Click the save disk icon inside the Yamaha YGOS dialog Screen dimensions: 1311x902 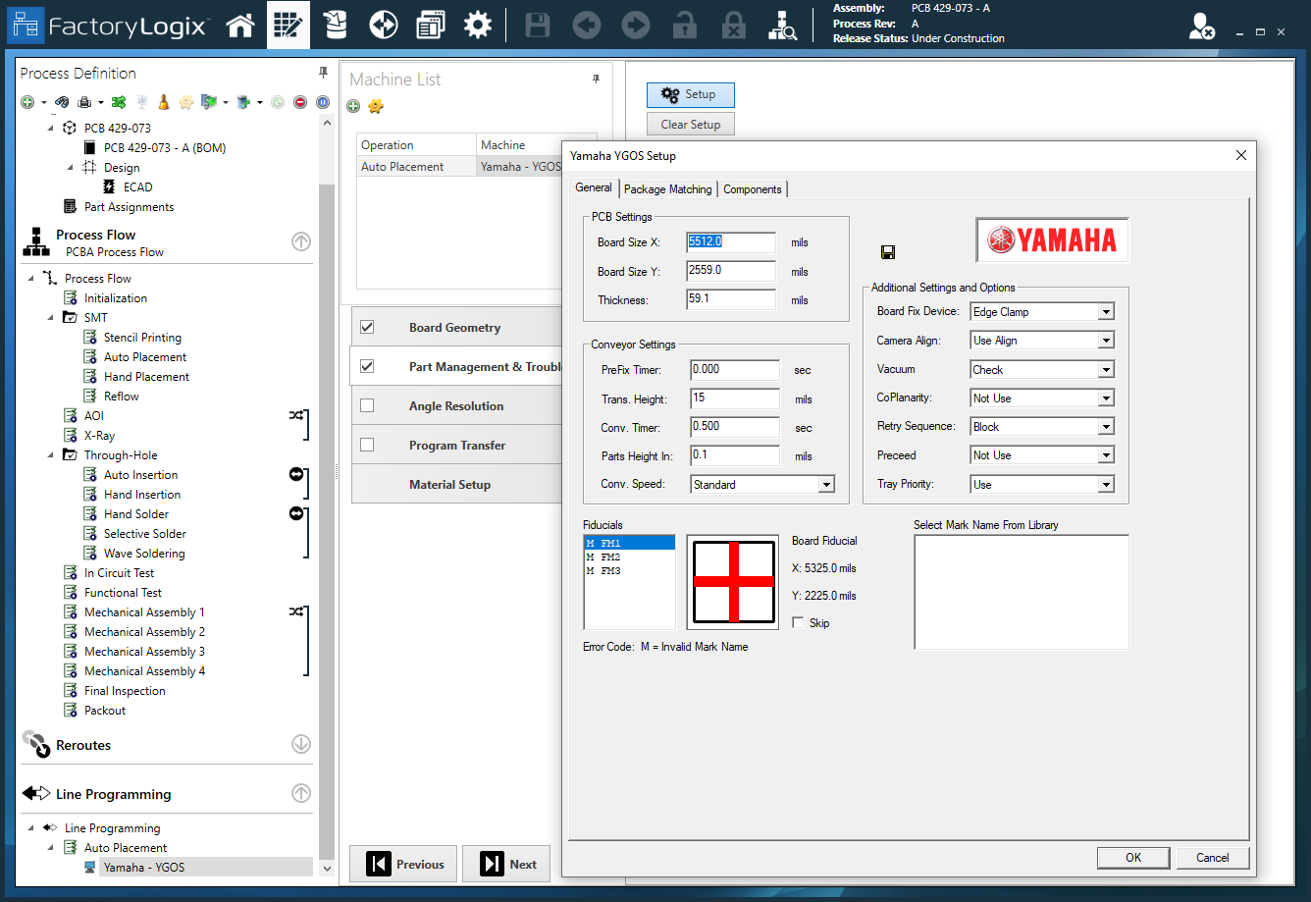[x=888, y=252]
